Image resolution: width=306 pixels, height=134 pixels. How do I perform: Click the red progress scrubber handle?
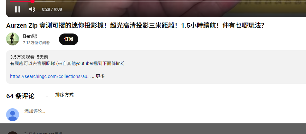33,1
